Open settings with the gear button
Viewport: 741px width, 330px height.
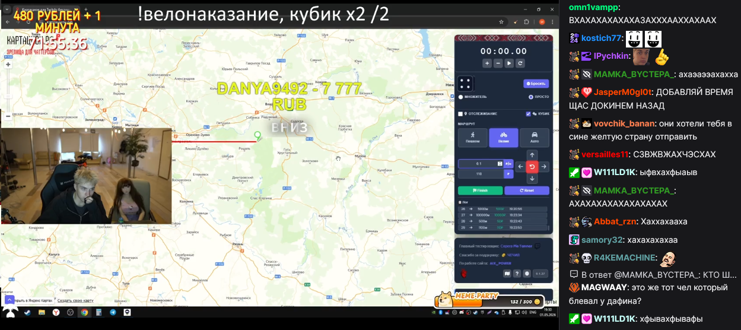point(527,274)
